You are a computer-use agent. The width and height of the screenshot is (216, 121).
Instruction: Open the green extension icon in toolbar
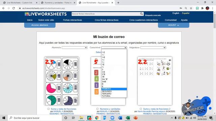(x=197, y=8)
